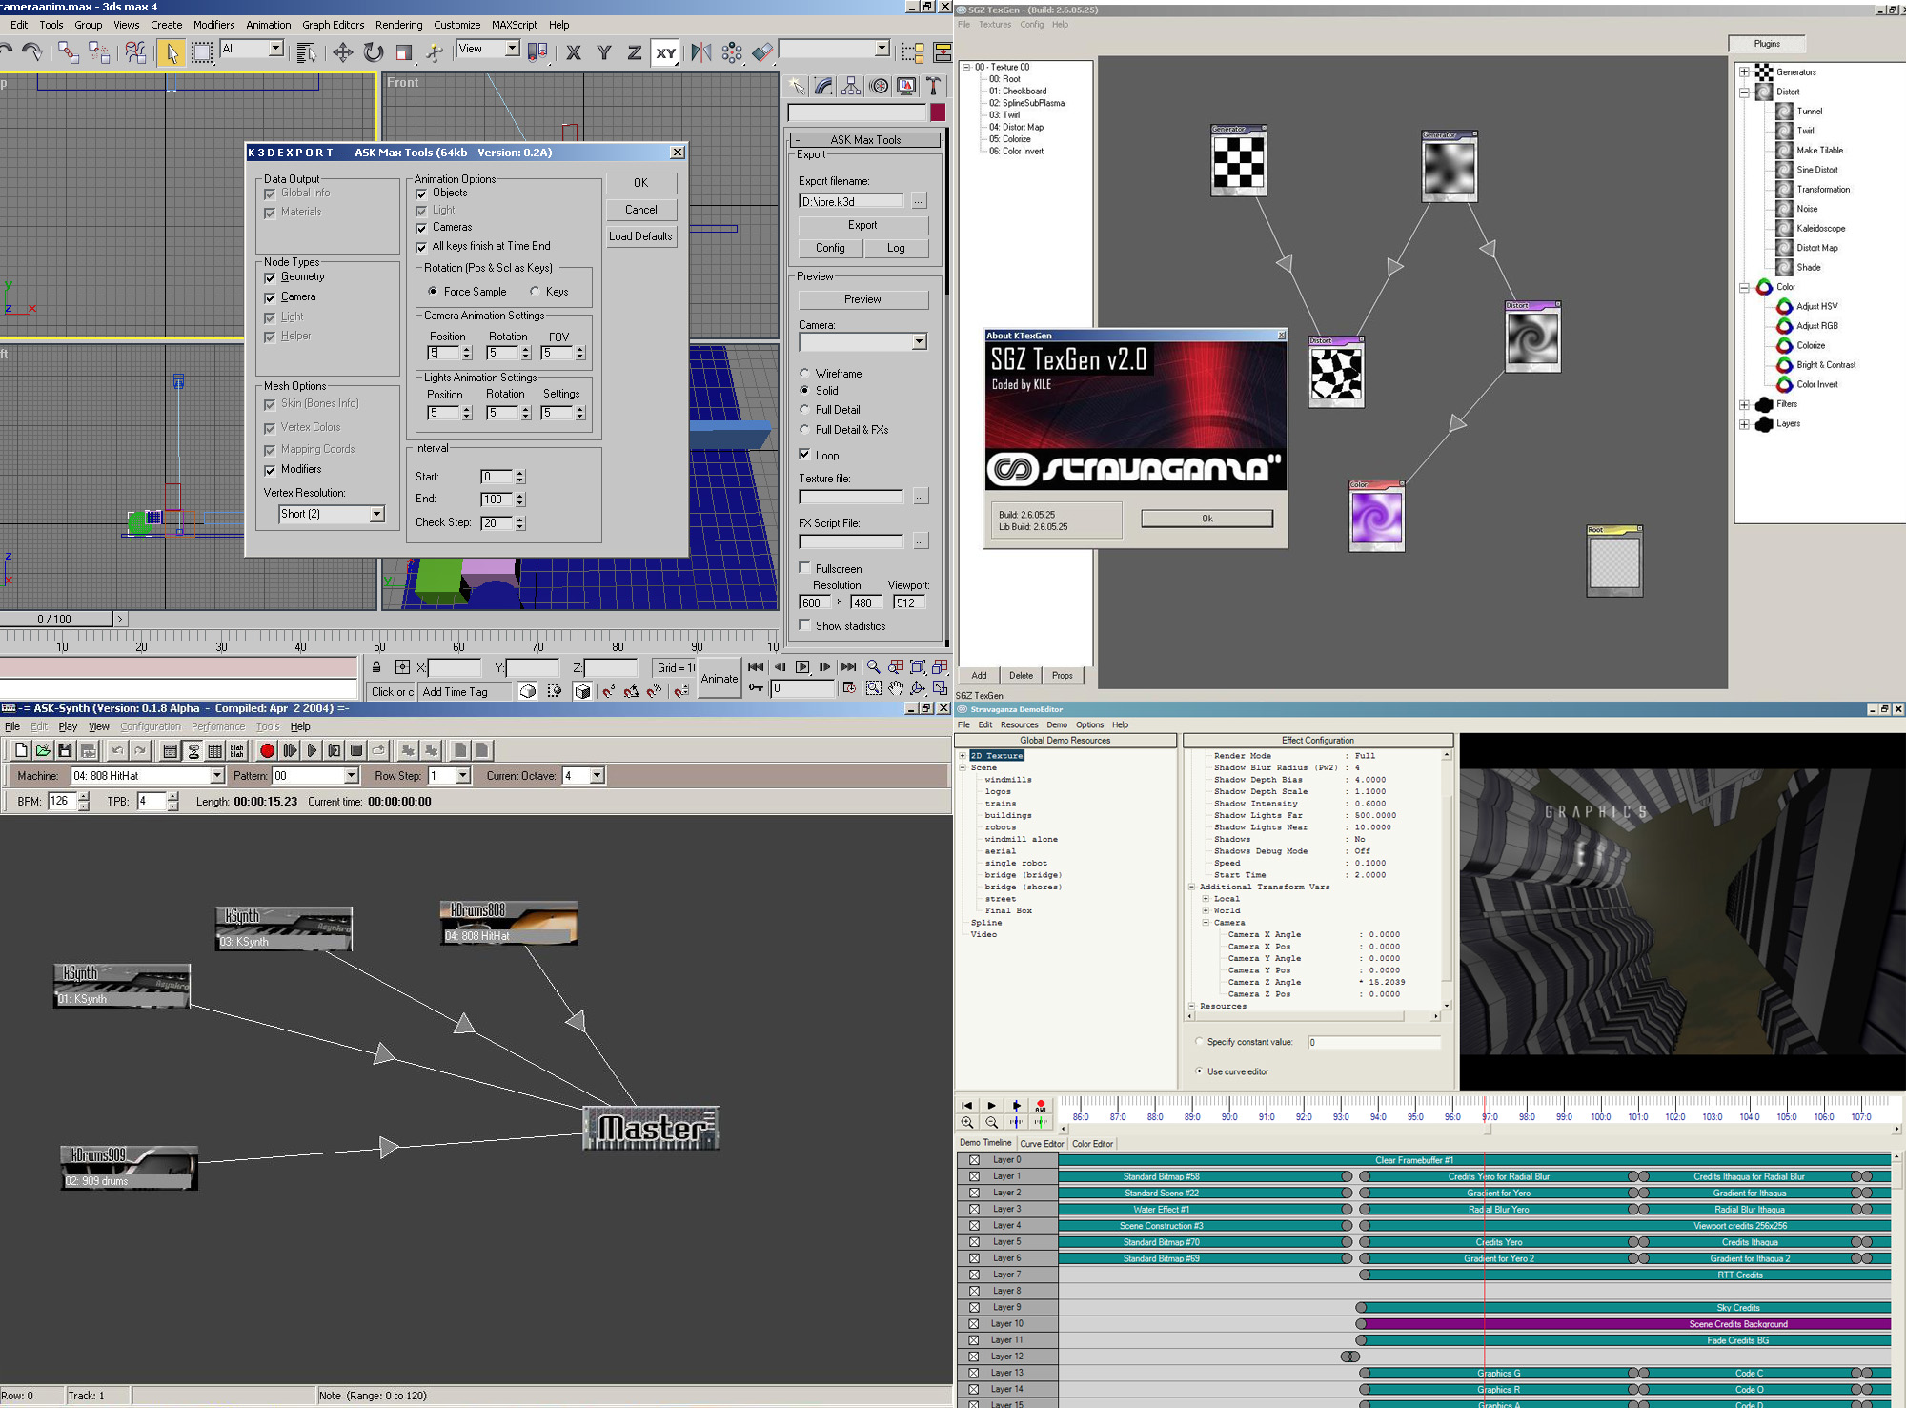1906x1408 pixels.
Task: Toggle the 3D Snap magnet in 3ds max
Action: tap(609, 691)
